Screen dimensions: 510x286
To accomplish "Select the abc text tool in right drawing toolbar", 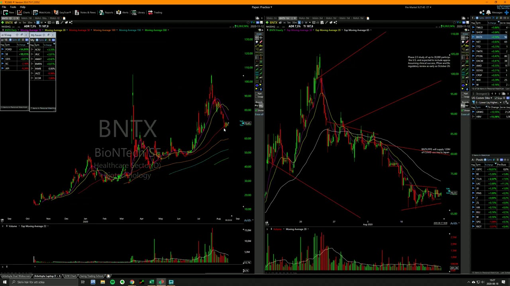I will (467, 46).
